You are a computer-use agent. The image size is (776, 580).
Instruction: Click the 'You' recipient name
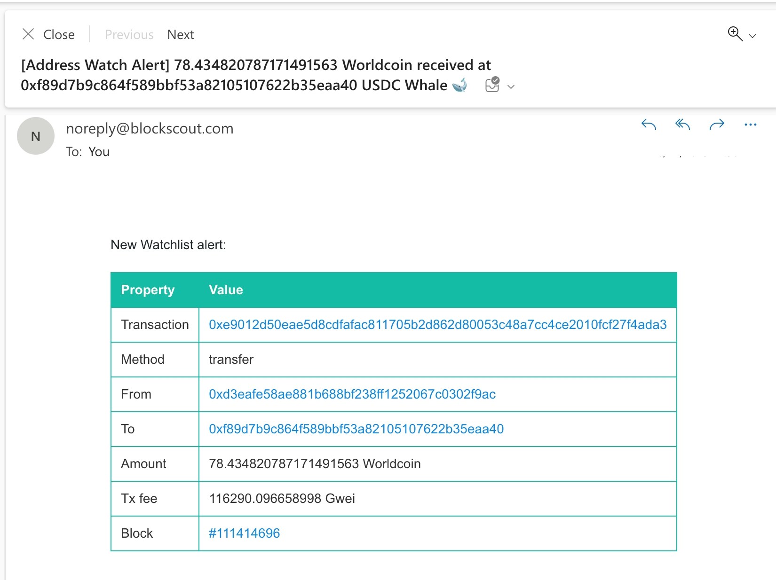point(99,151)
